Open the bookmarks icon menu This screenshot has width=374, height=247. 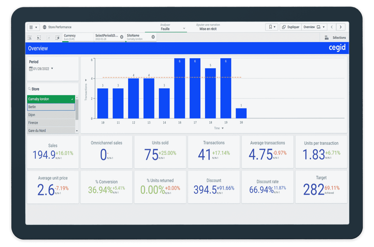click(272, 27)
